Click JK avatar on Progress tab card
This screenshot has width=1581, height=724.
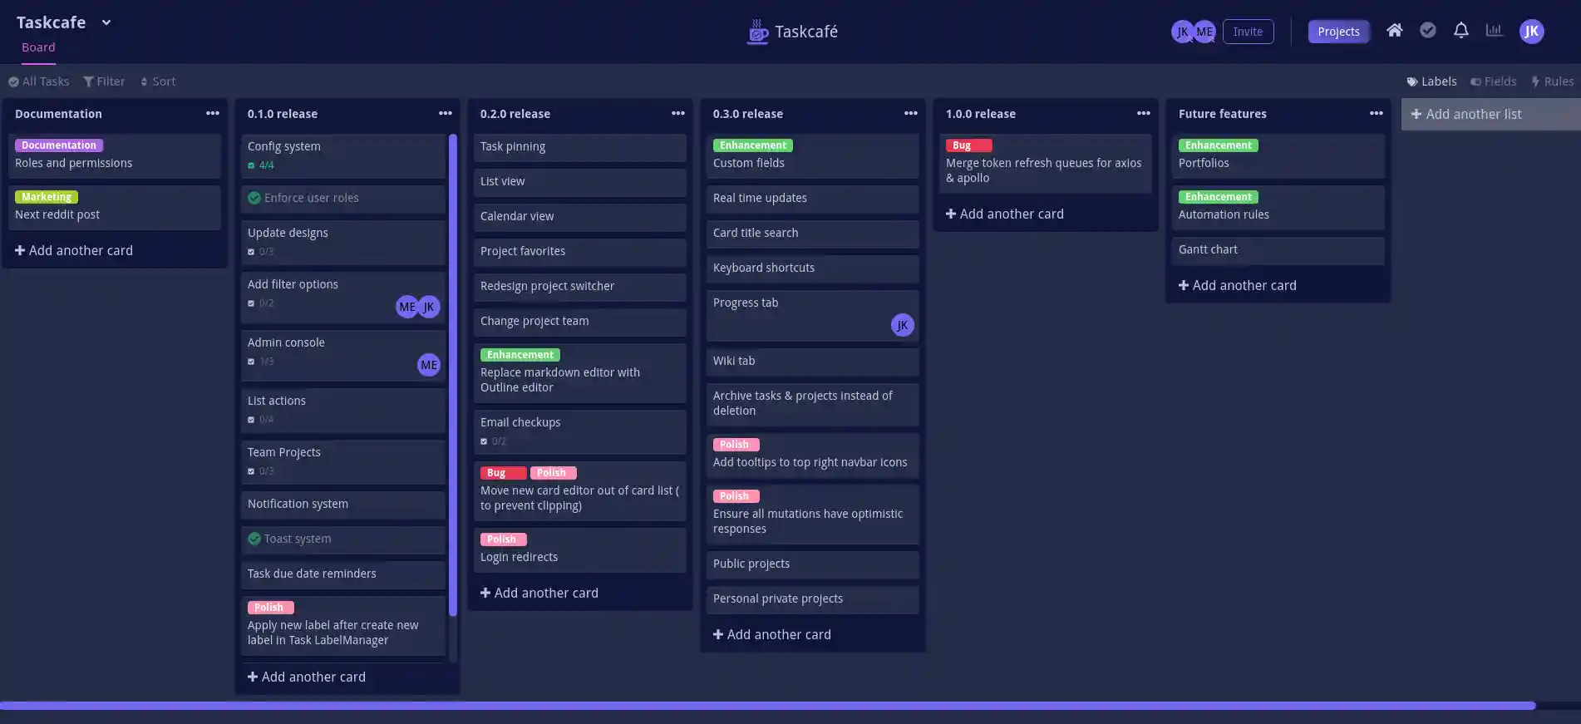tap(902, 325)
